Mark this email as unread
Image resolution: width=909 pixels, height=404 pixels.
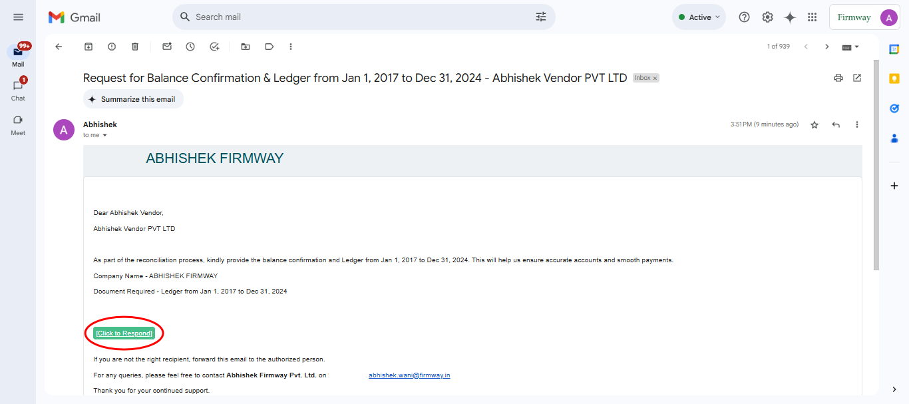pos(167,47)
